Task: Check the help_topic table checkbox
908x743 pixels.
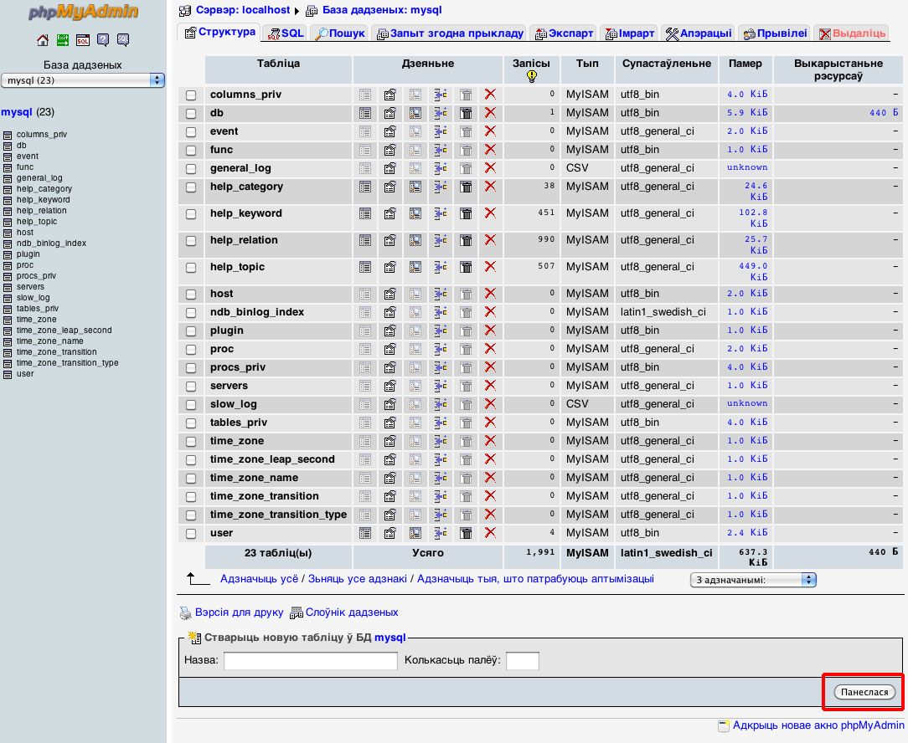Action: tap(191, 268)
